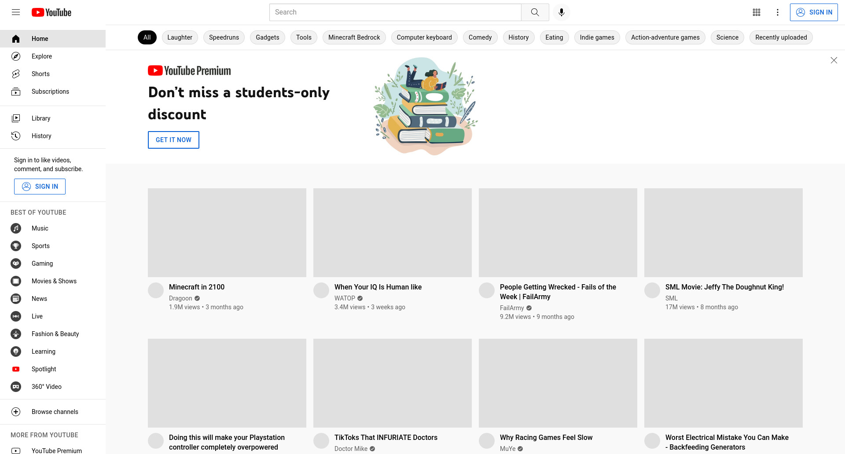Click the Fashion & Beauty icon
The image size is (845, 454).
tap(16, 334)
